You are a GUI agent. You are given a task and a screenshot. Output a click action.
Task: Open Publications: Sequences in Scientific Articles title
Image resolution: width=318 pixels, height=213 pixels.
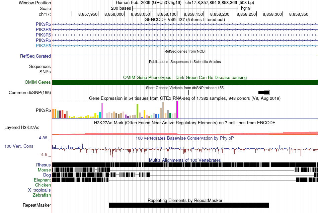[x=185, y=62]
